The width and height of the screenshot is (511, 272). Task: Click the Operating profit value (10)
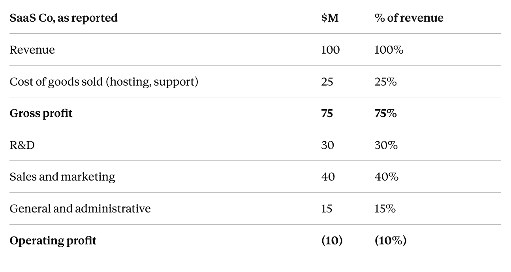(x=332, y=240)
